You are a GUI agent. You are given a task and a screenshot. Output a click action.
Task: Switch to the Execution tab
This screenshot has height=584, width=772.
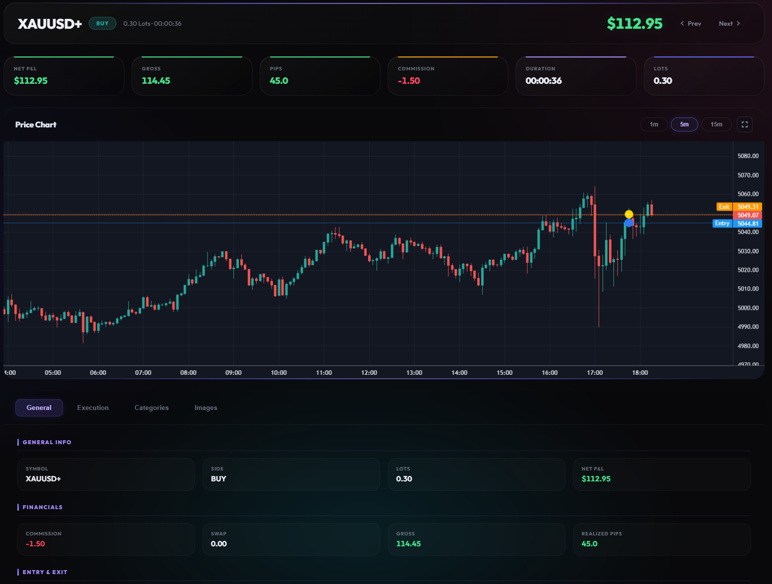tap(93, 408)
